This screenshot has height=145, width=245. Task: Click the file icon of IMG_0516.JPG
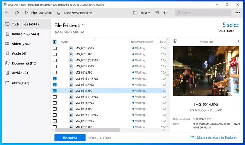pos(71,54)
